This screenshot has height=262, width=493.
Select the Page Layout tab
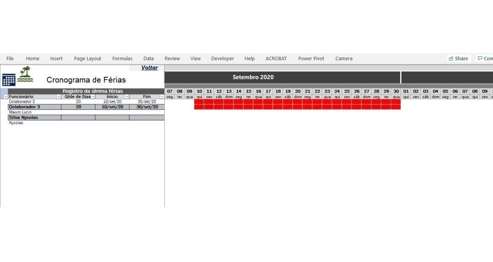click(88, 58)
